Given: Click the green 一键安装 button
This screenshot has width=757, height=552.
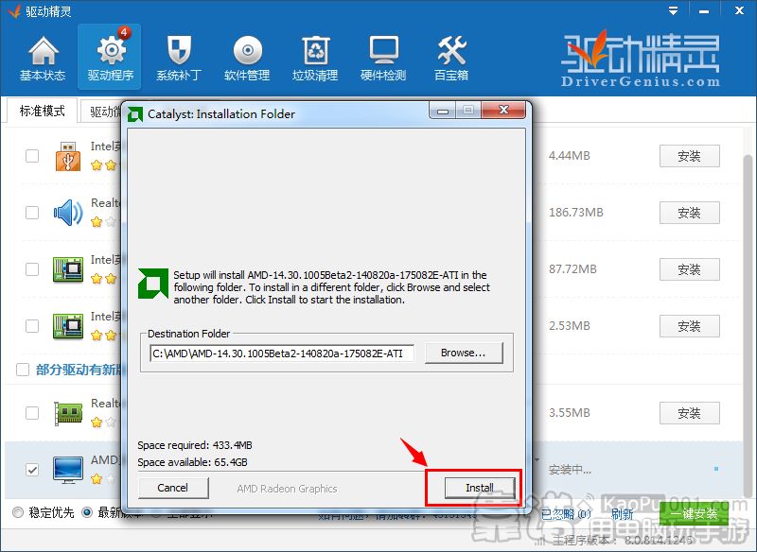Looking at the screenshot, I should [695, 514].
